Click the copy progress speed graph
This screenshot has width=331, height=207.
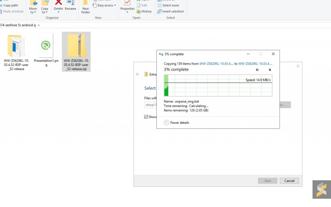(218, 85)
